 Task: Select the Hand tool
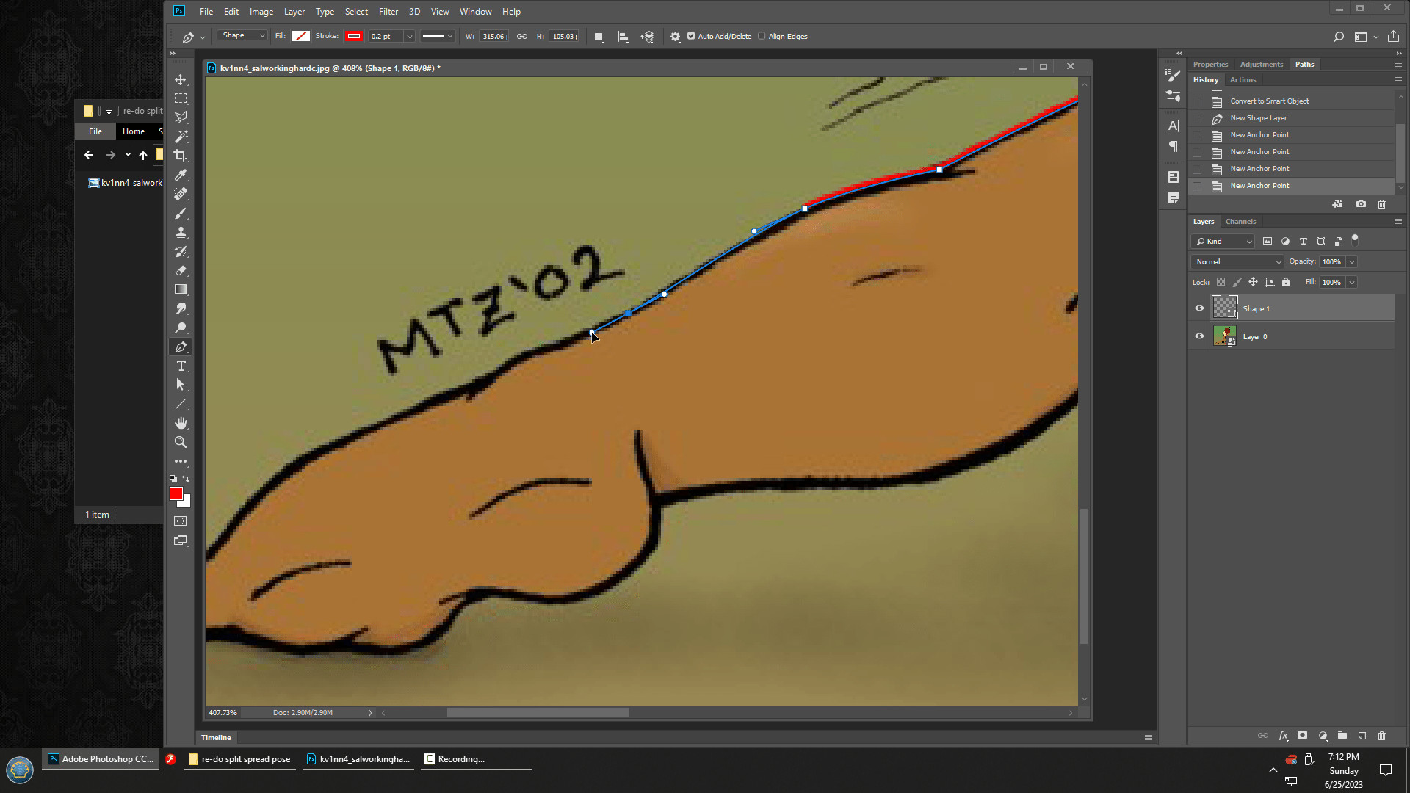tap(181, 423)
